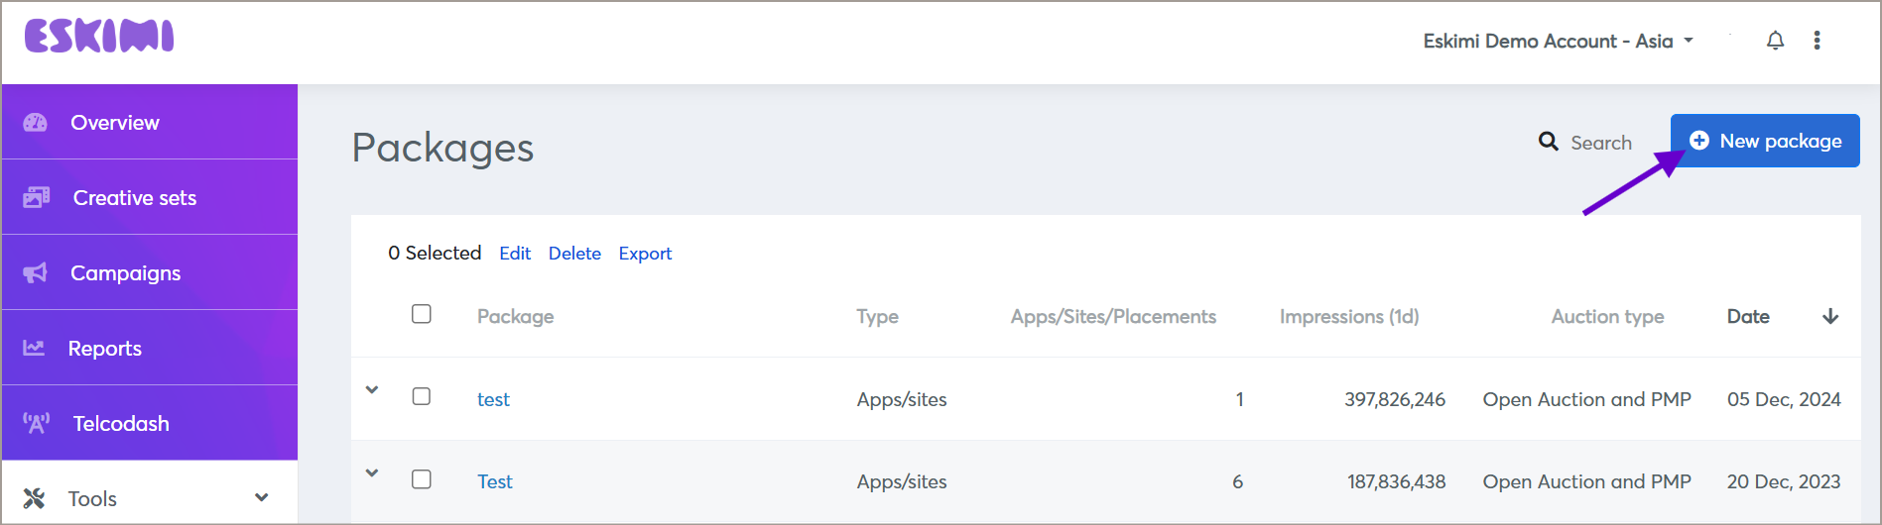
Task: Create a New package
Action: [x=1765, y=141]
